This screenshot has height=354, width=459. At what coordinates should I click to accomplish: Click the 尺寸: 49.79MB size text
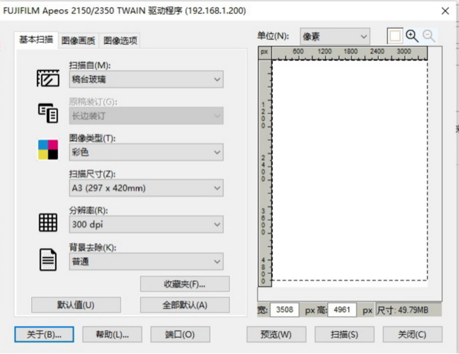(x=403, y=310)
